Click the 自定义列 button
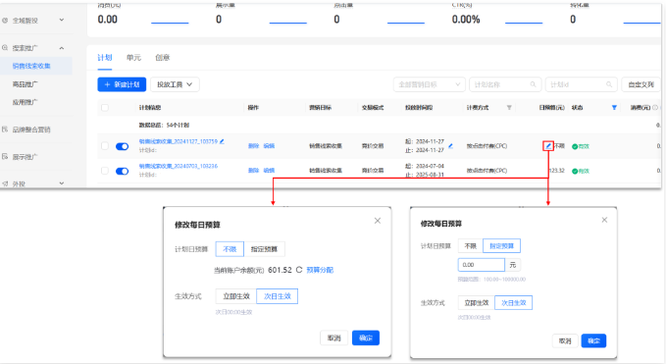 pyautogui.click(x=640, y=84)
